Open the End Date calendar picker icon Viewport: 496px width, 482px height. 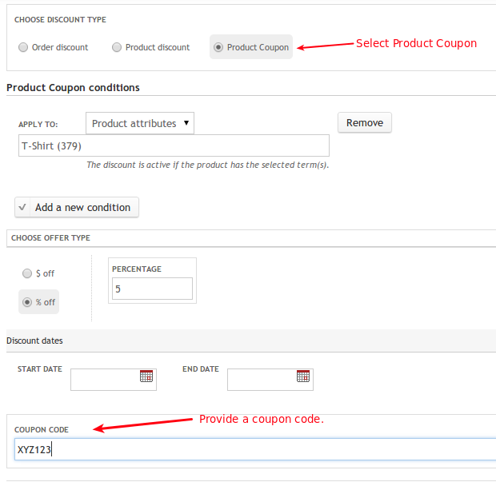point(303,376)
